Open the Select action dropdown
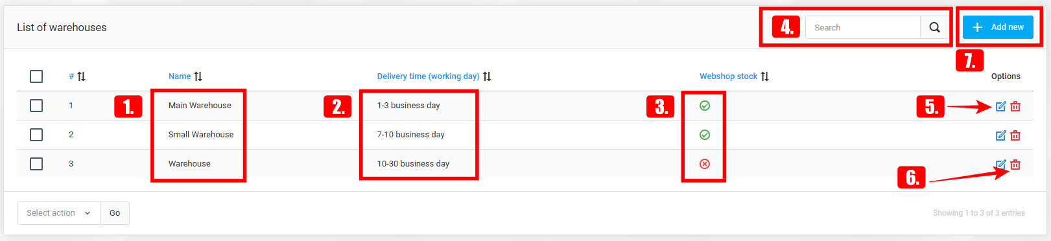 pyautogui.click(x=58, y=213)
